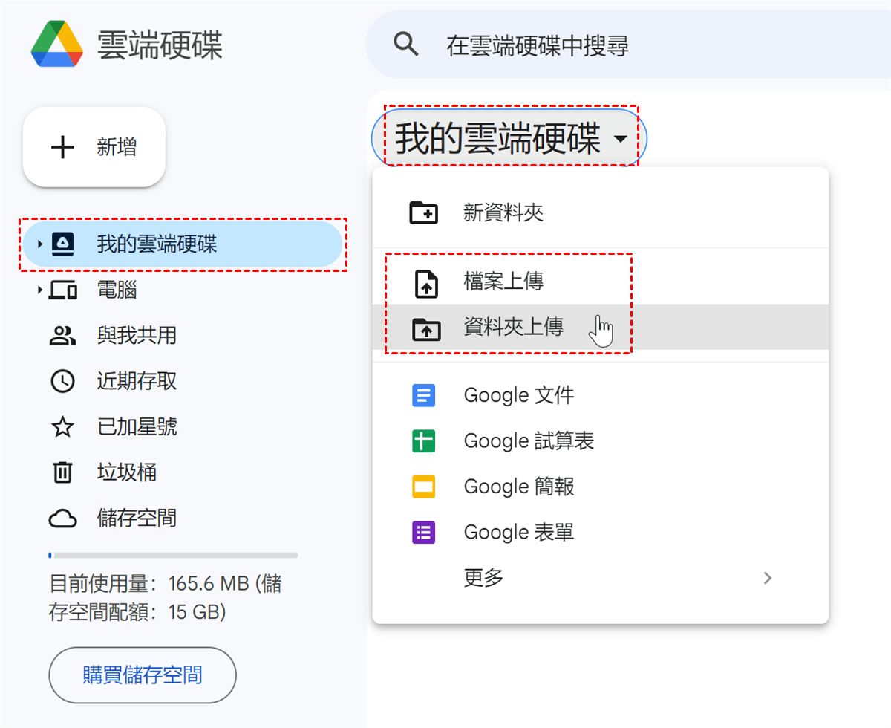Expand 我的雲端硬碟 tree arrow in sidebar
The height and width of the screenshot is (728, 891).
point(39,244)
